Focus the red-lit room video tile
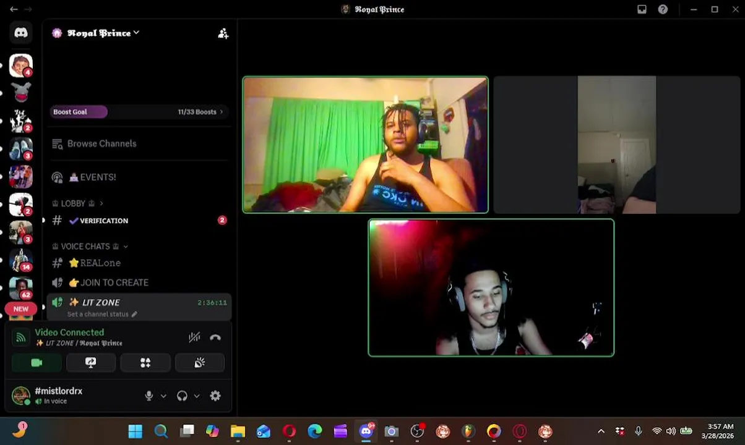The height and width of the screenshot is (445, 745). (x=491, y=288)
